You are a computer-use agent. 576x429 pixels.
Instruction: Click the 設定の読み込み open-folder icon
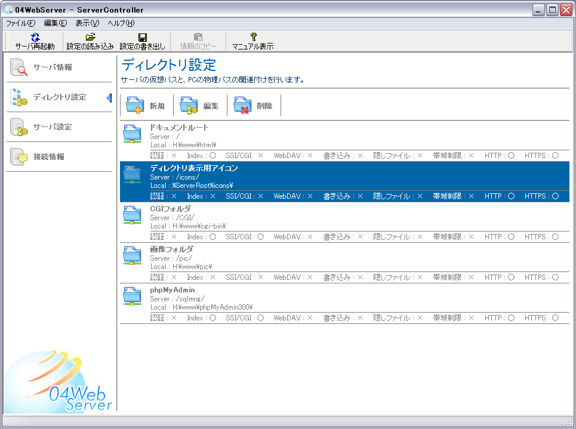90,37
